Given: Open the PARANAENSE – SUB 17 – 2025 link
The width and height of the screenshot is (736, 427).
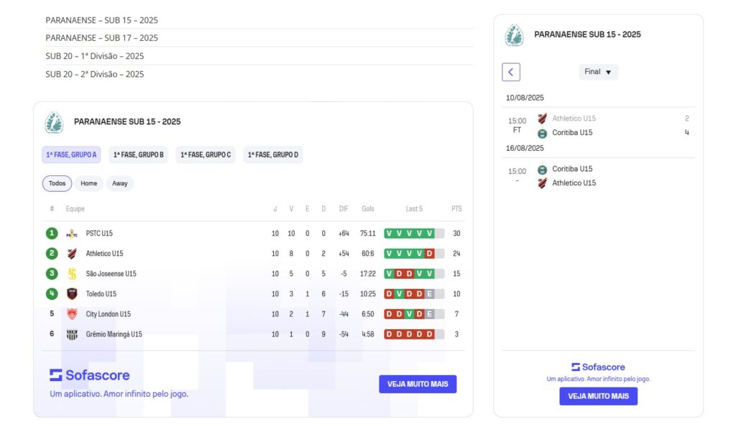Looking at the screenshot, I should coord(101,38).
